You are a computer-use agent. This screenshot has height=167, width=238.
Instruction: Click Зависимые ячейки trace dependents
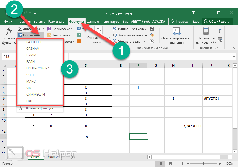coord(130,35)
